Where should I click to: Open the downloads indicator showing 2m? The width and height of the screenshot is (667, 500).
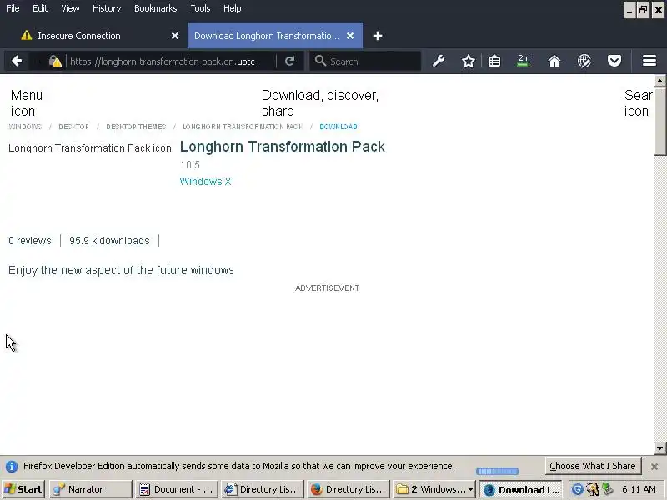click(524, 61)
